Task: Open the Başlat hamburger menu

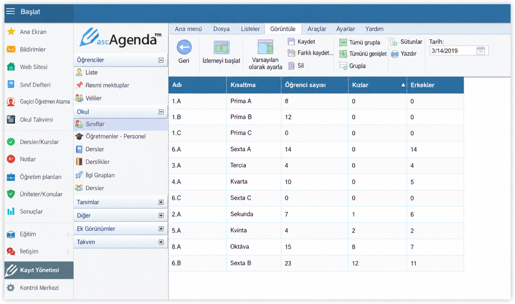Action: [10, 11]
